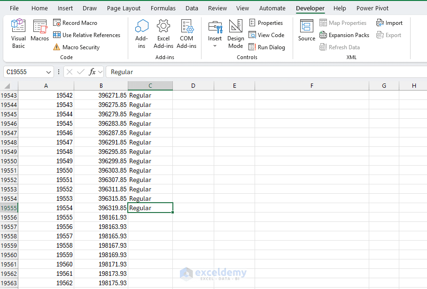This screenshot has width=427, height=289.
Task: Switch to the Data tab
Action: 192,8
